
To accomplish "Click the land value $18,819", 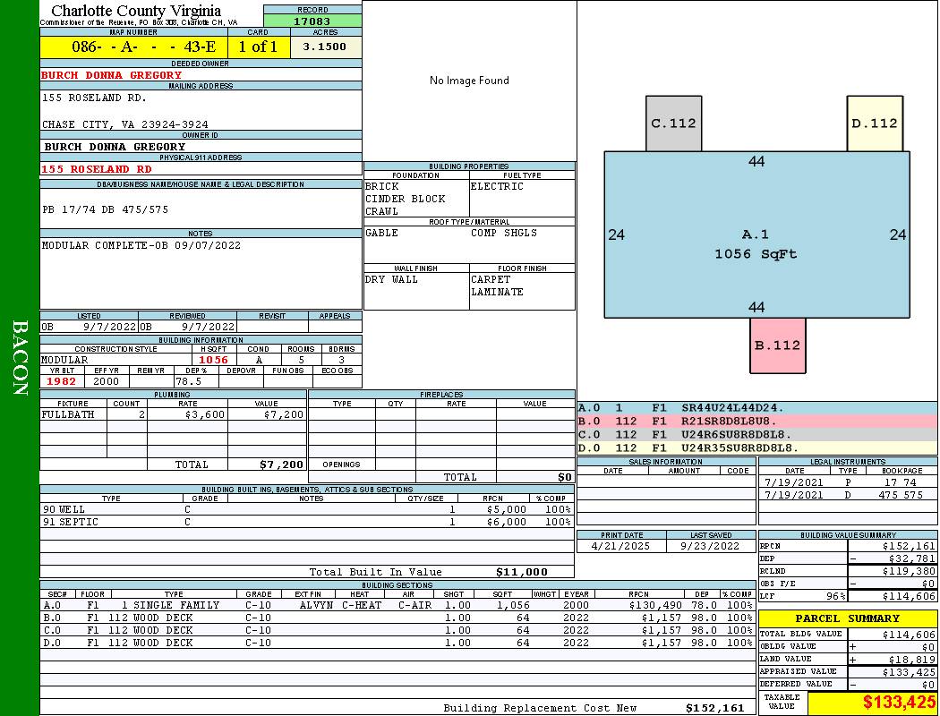I will pyautogui.click(x=912, y=659).
